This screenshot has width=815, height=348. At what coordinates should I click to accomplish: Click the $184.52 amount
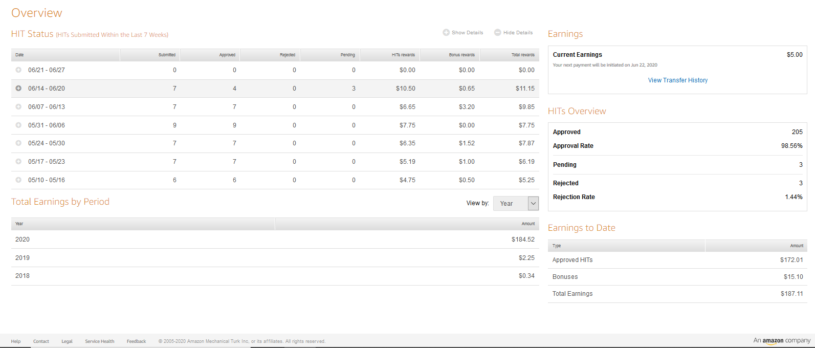[x=523, y=240]
